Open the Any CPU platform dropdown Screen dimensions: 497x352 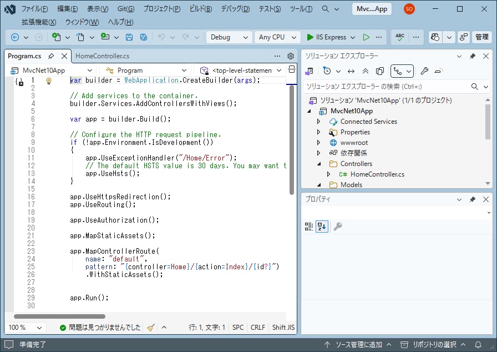tap(277, 37)
